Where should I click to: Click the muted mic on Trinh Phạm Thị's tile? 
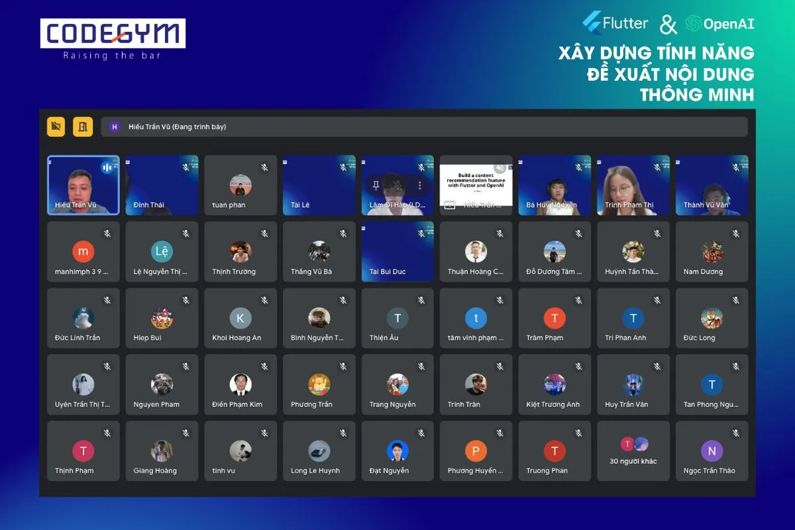pos(657,168)
